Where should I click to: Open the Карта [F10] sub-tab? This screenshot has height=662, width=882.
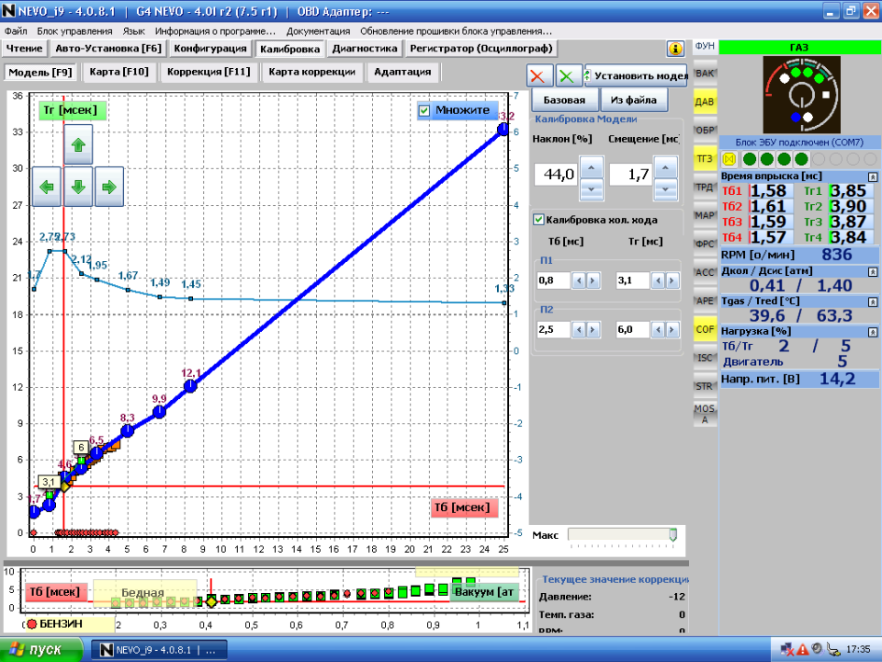click(120, 72)
